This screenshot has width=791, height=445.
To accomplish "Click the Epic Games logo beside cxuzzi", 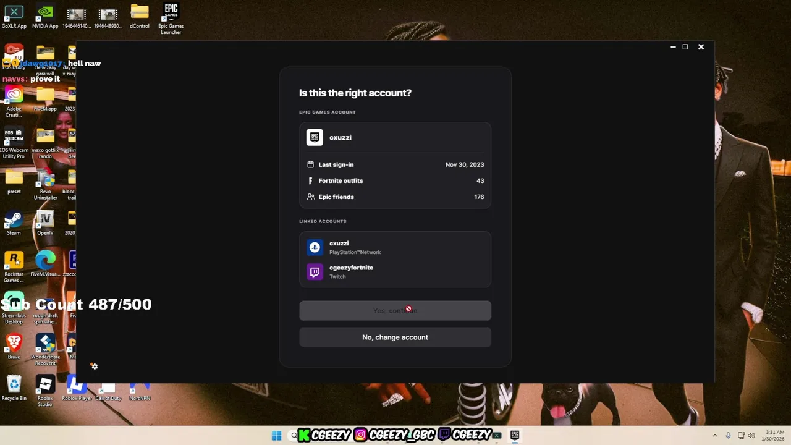I will (315, 137).
